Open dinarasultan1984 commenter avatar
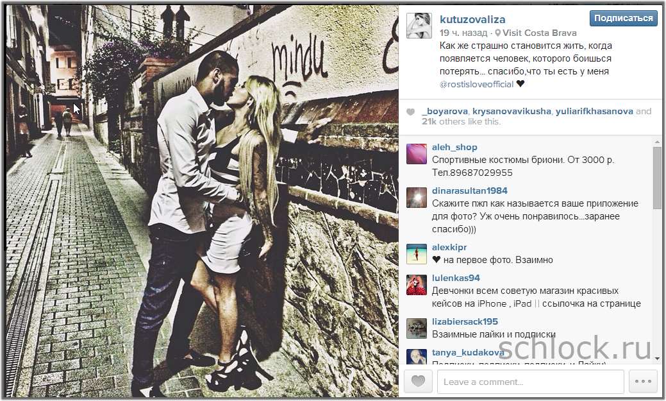666x401 pixels. (x=416, y=198)
